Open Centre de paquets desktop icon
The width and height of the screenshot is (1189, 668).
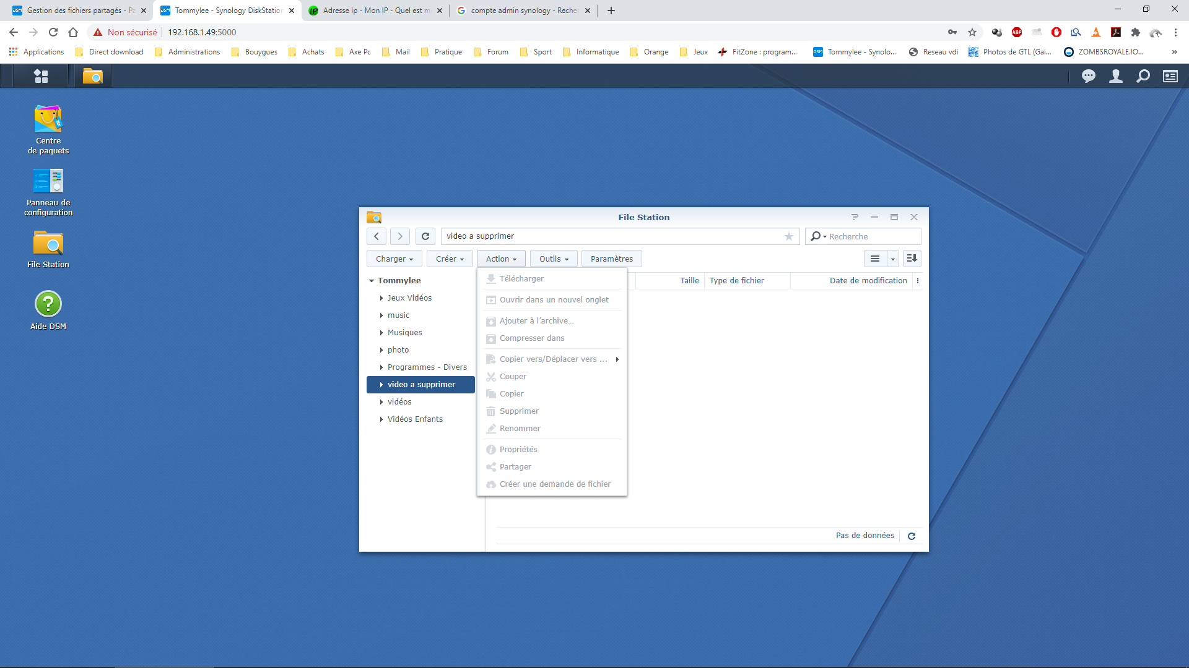48,130
